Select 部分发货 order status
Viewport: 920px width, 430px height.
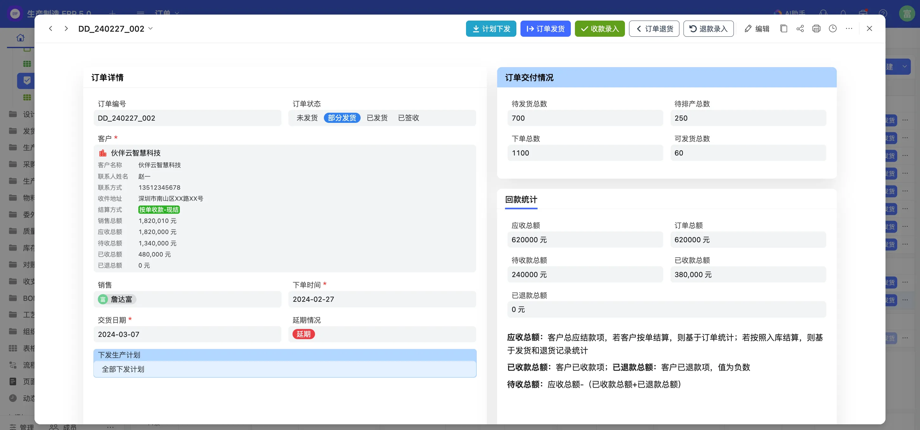(x=342, y=118)
